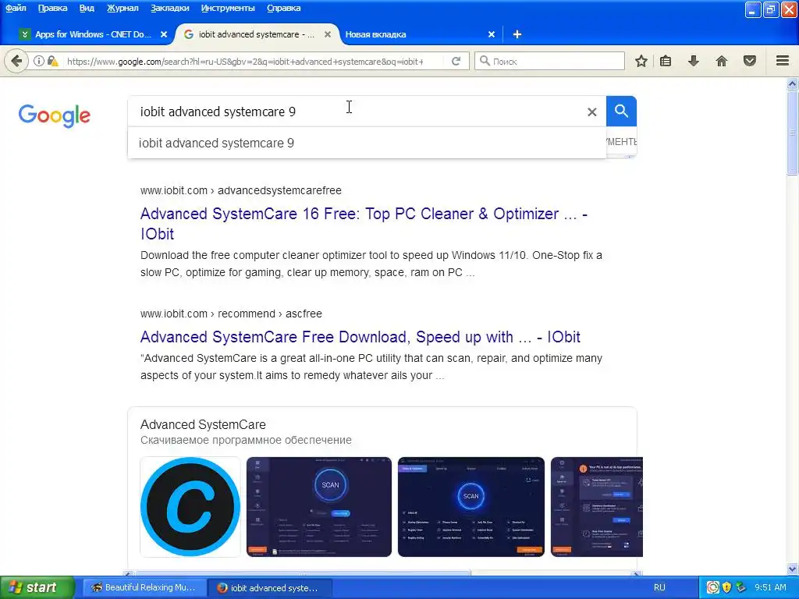Bookmark this page with the star icon
This screenshot has height=599, width=799.
point(641,61)
